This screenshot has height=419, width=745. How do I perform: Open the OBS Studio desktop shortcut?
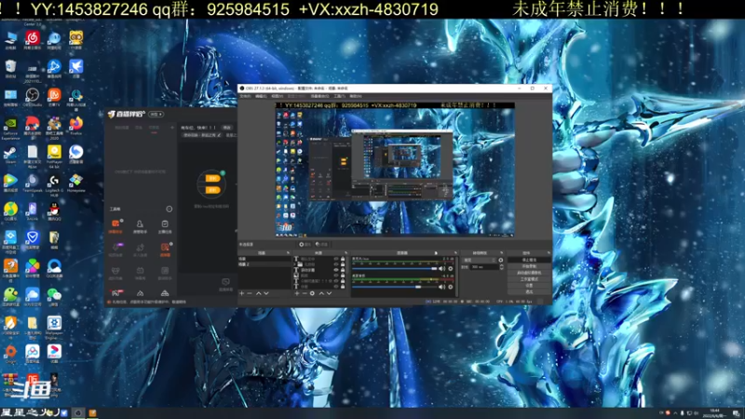[x=33, y=97]
